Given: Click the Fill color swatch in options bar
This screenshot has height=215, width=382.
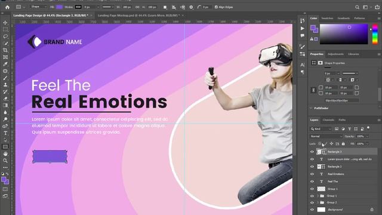Looking at the screenshot, I should 59,7.
